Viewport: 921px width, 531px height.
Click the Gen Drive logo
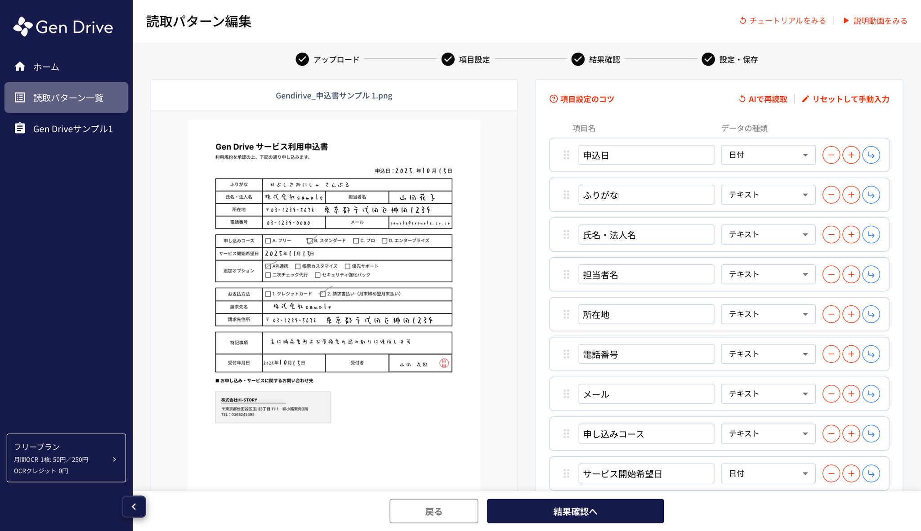click(x=63, y=27)
